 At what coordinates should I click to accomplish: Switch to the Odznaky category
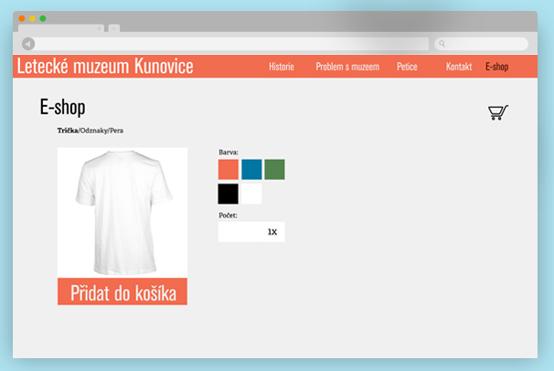pos(92,131)
